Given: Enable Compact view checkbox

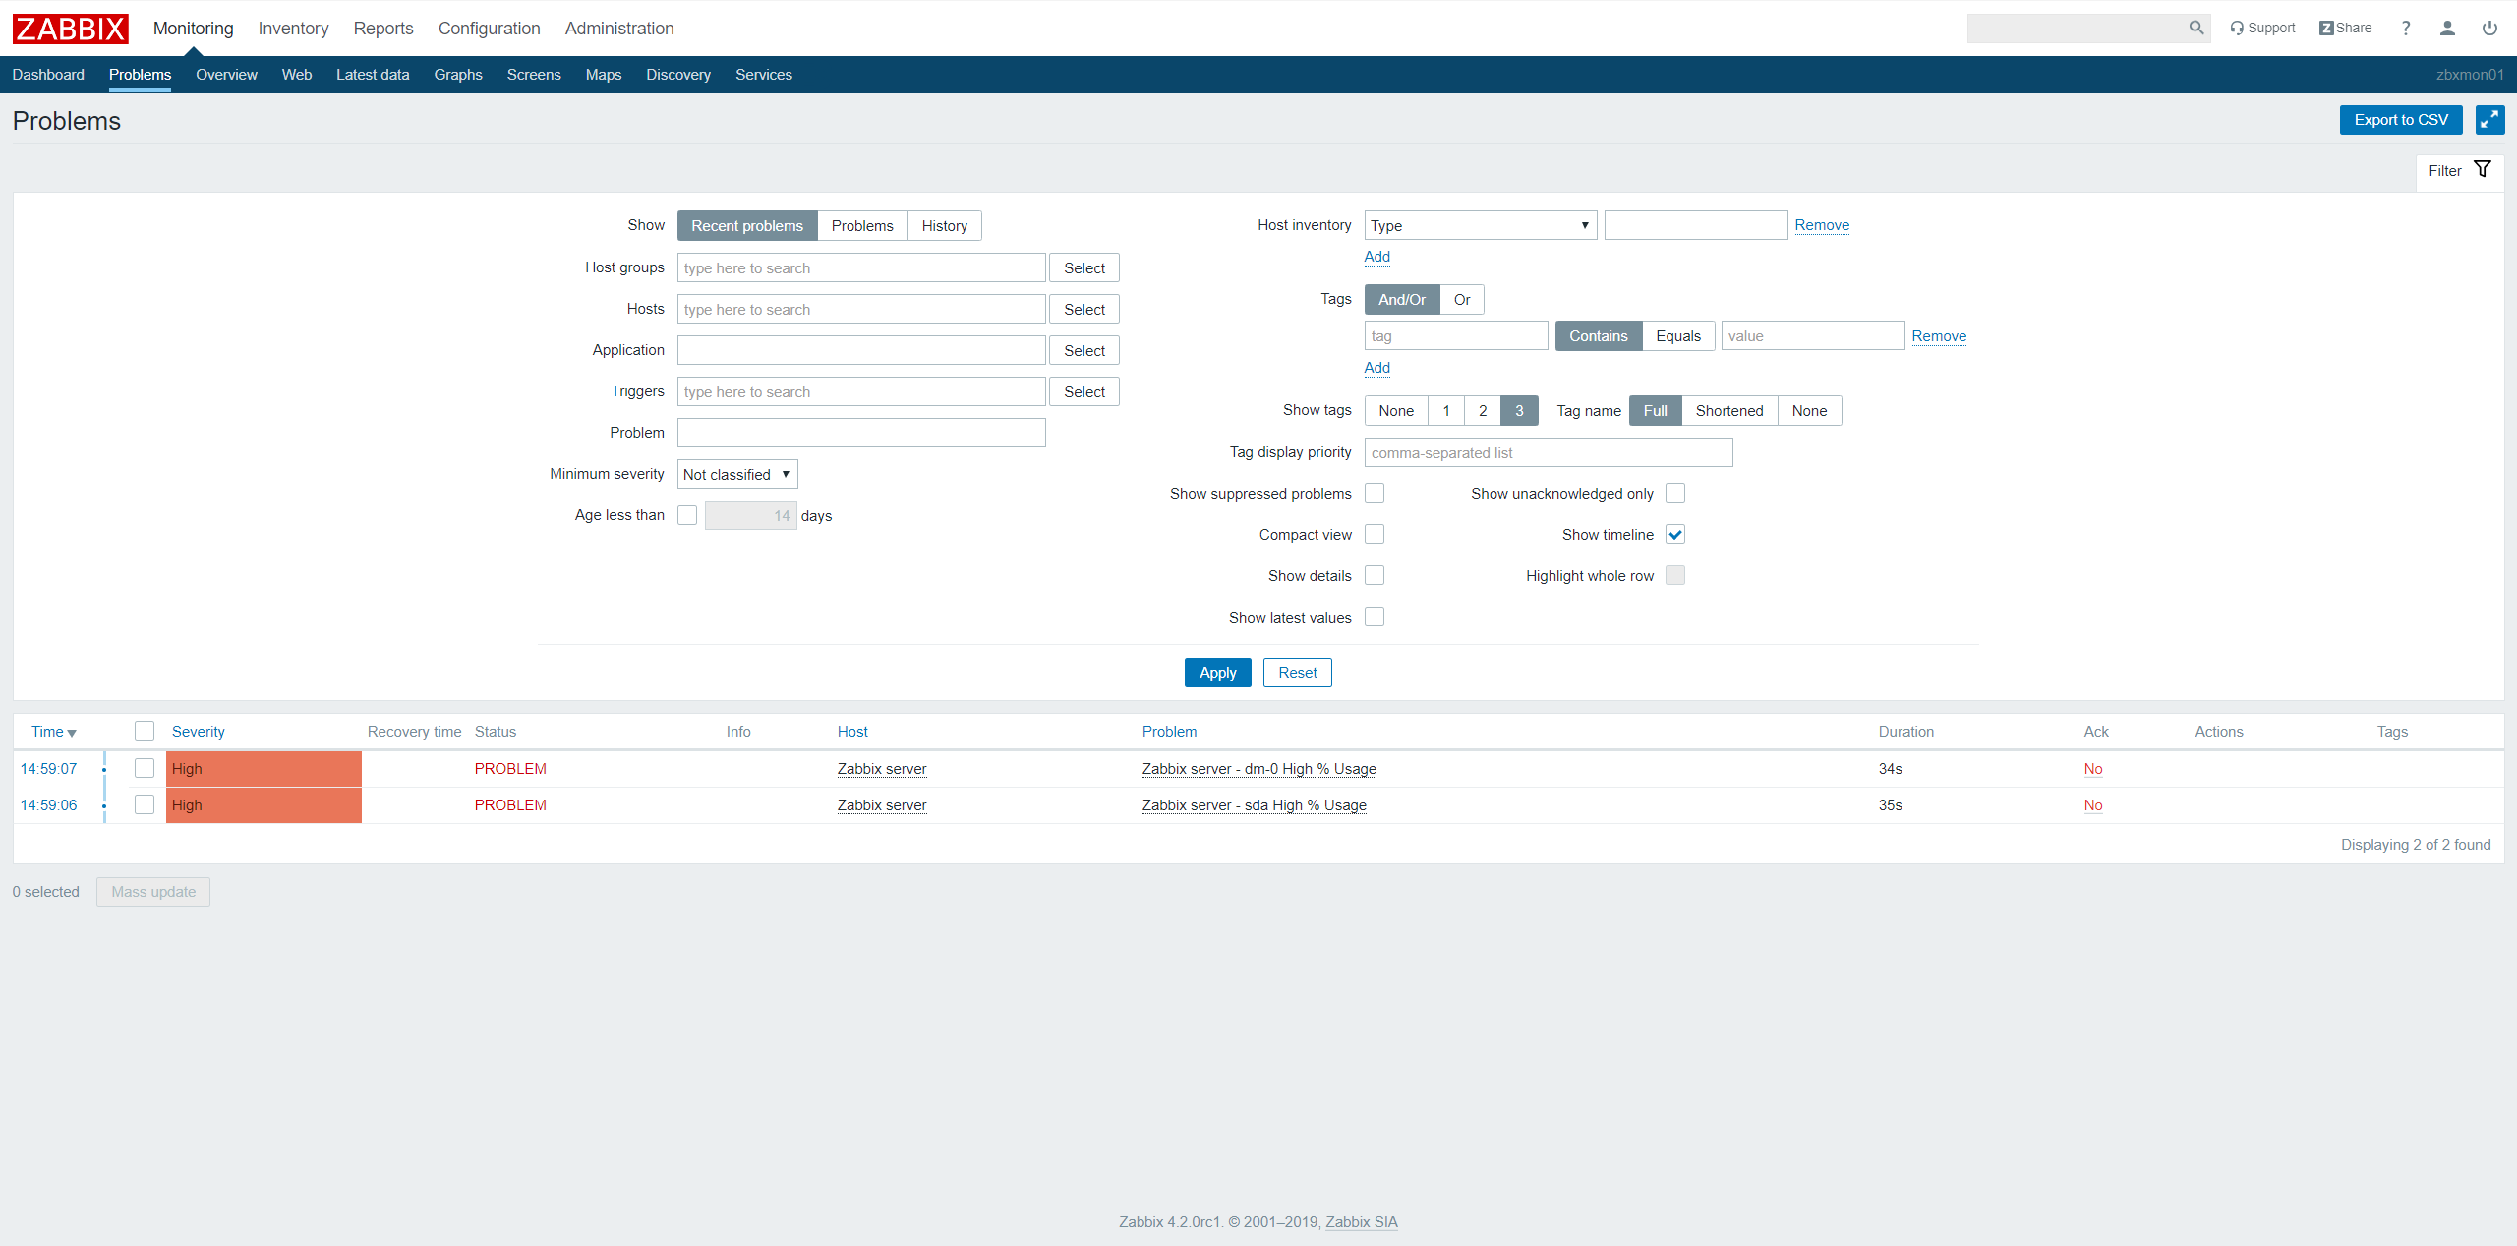Looking at the screenshot, I should point(1375,534).
